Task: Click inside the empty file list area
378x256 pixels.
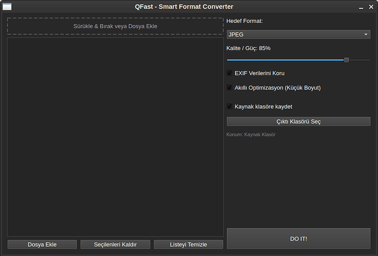Action: coord(115,137)
